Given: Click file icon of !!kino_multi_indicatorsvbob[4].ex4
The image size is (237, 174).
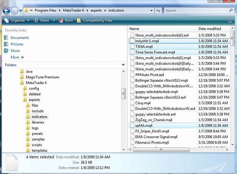Looking at the screenshot, I should point(132,35).
